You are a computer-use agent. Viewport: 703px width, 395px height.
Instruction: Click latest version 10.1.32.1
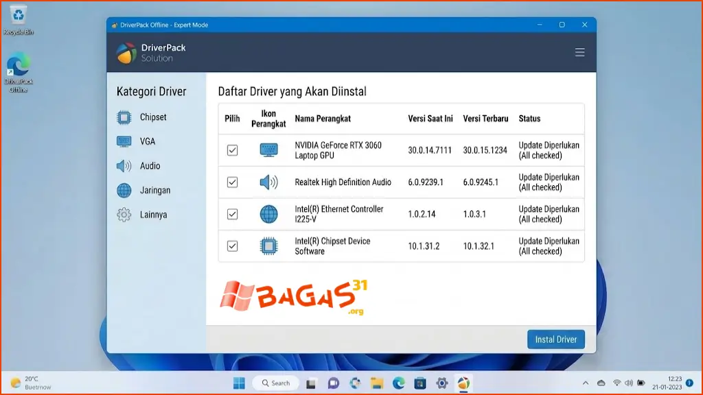(x=479, y=246)
